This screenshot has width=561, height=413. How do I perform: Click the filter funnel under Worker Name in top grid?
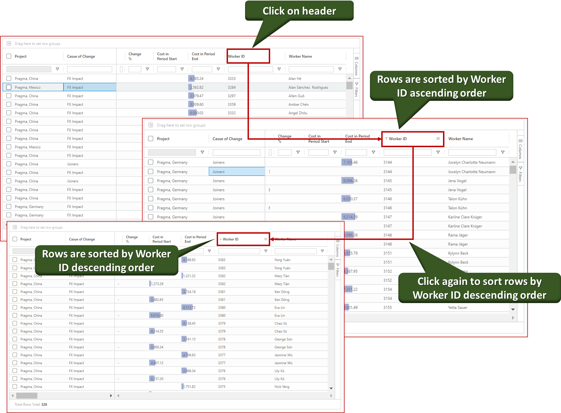pyautogui.click(x=340, y=69)
